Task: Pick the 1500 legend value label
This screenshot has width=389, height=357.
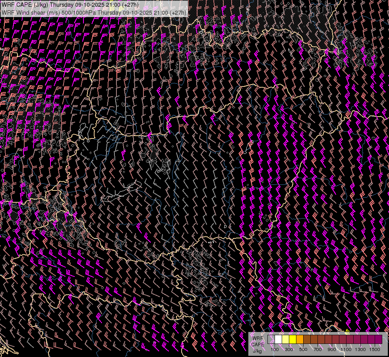Action: (x=374, y=349)
